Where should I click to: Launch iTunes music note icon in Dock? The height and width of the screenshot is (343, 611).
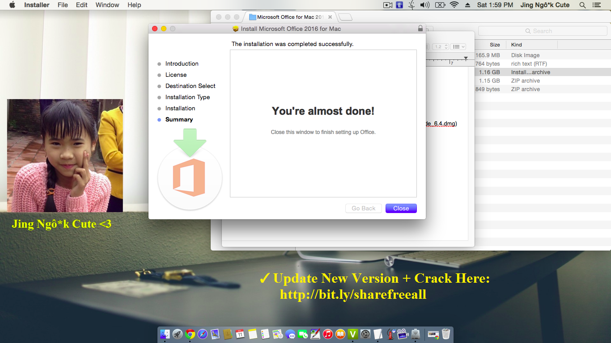(328, 334)
